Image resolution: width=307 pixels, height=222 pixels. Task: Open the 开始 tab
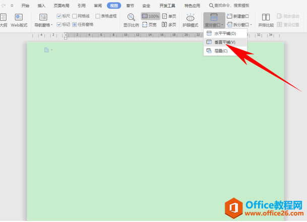point(25,6)
